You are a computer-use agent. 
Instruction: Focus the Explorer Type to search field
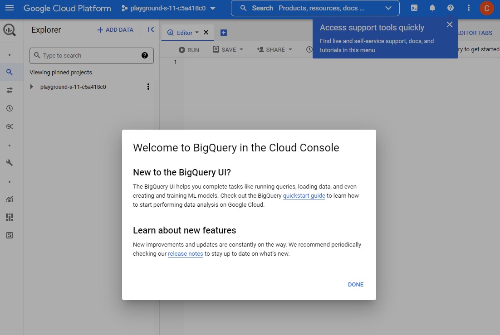(92, 55)
